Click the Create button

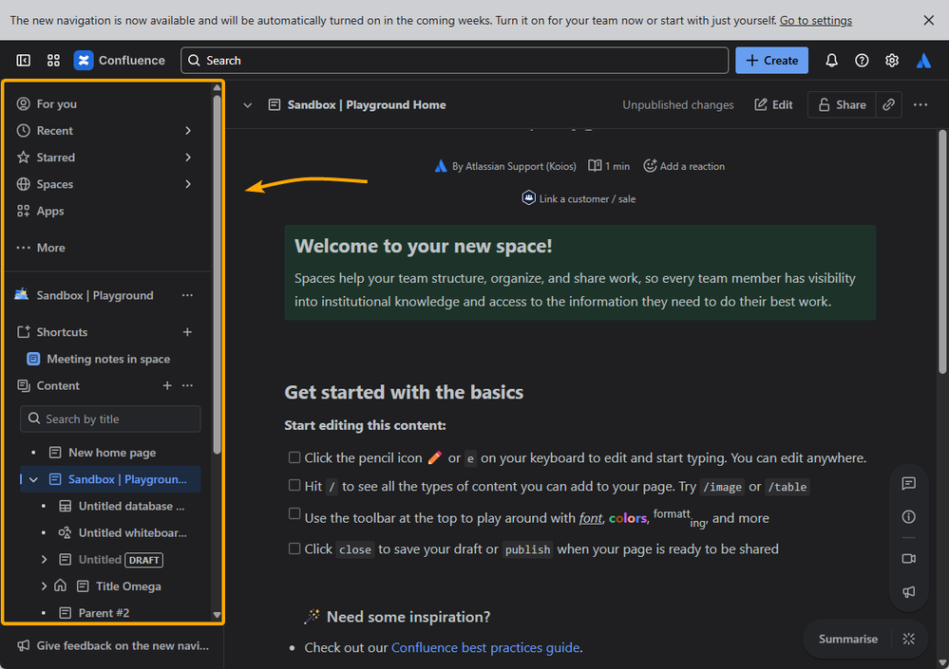coord(771,61)
